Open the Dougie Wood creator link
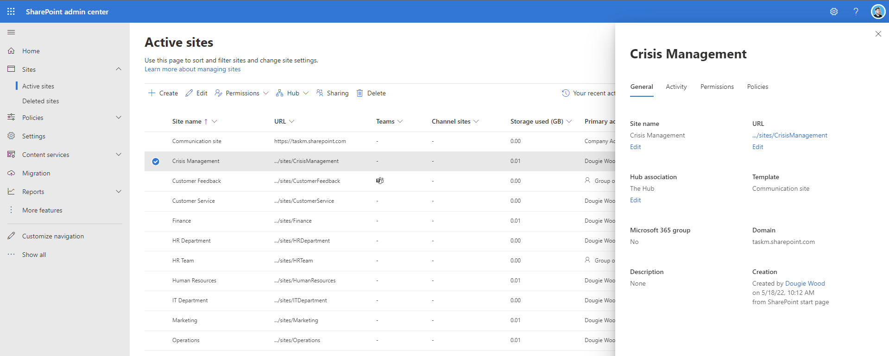Screen dimensions: 889x356 (x=805, y=283)
